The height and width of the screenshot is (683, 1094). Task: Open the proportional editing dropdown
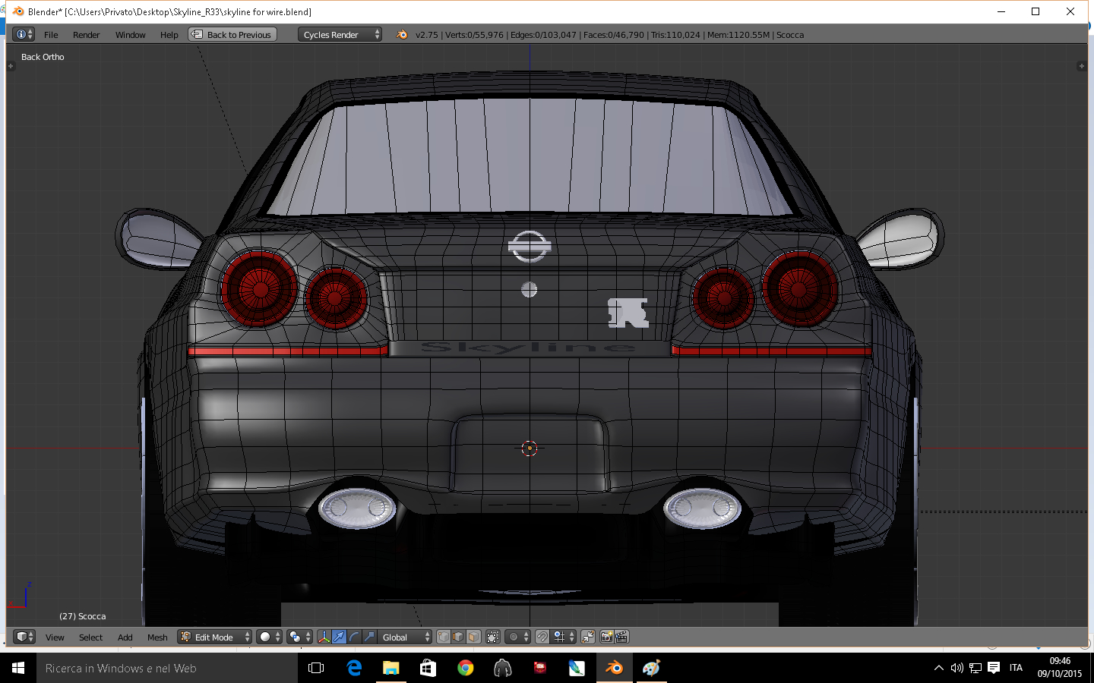pyautogui.click(x=518, y=637)
